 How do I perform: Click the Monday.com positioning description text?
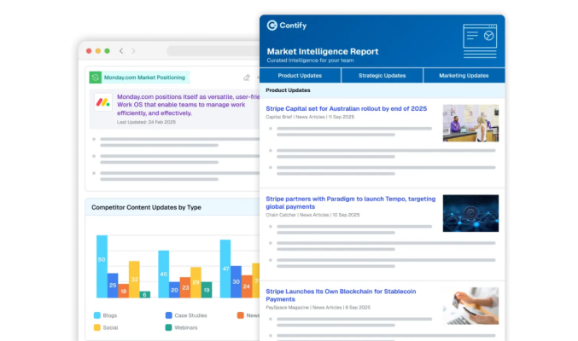pyautogui.click(x=189, y=105)
